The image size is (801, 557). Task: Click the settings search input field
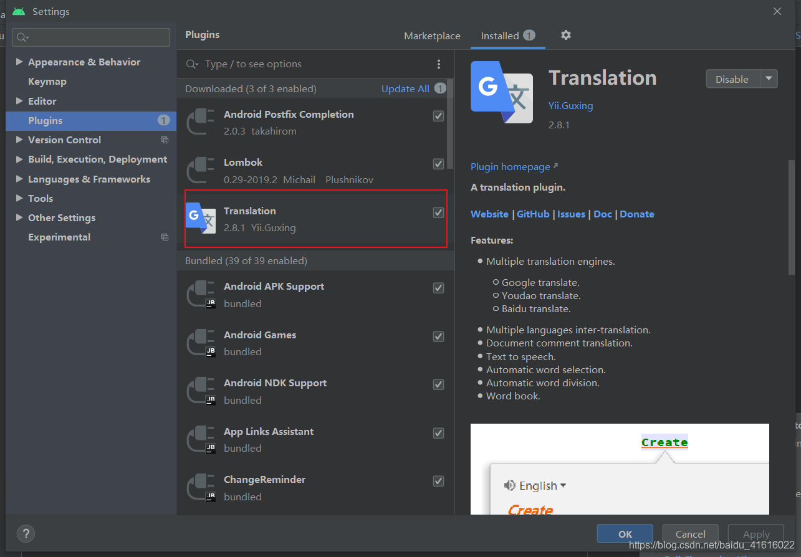(91, 37)
